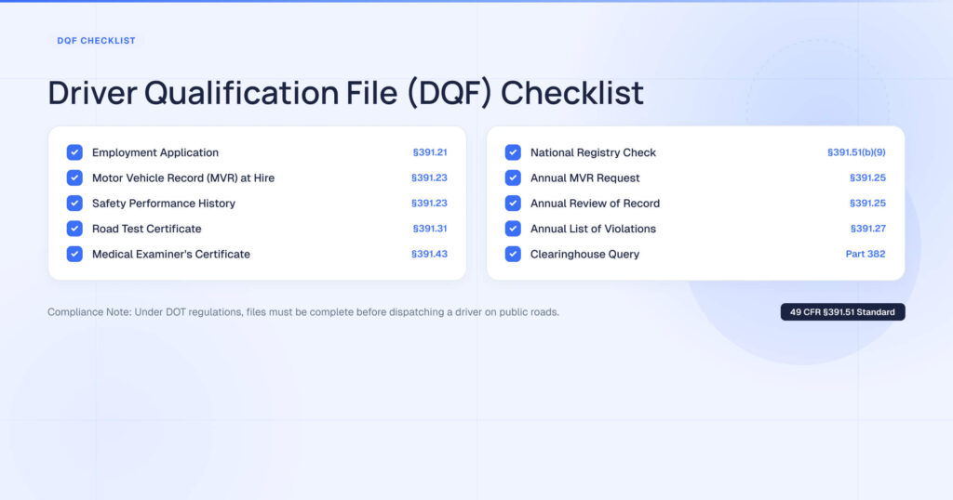Open §391.25 link beside Annual Review of Record

867,204
